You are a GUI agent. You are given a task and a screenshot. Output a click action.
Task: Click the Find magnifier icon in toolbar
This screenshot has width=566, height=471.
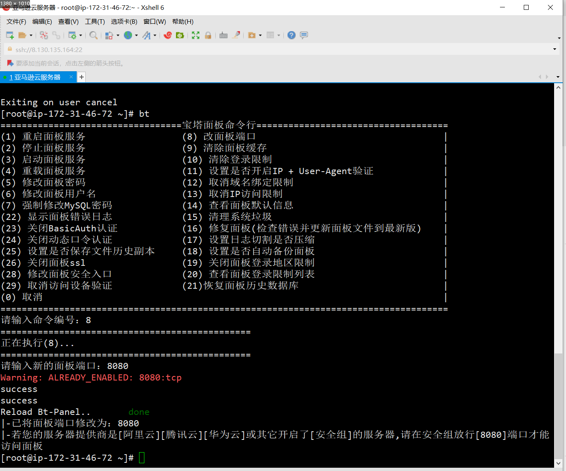pyautogui.click(x=94, y=35)
